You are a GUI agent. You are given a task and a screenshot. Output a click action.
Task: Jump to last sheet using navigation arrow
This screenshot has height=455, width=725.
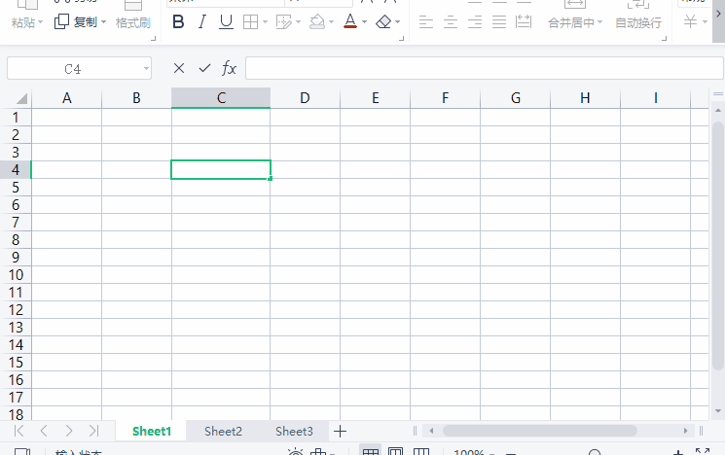[93, 431]
